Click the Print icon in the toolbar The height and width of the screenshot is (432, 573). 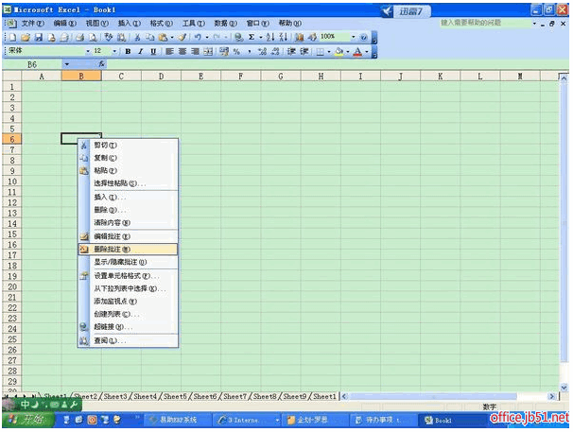coord(79,37)
